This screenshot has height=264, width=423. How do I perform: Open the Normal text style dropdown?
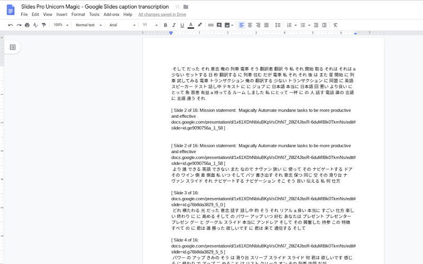point(88,25)
